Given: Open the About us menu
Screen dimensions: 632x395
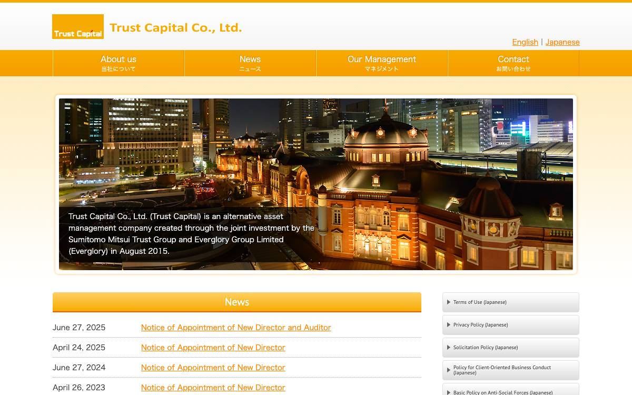Looking at the screenshot, I should pyautogui.click(x=118, y=63).
